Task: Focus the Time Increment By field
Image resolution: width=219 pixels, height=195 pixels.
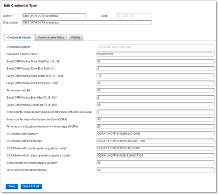Action: [156, 90]
